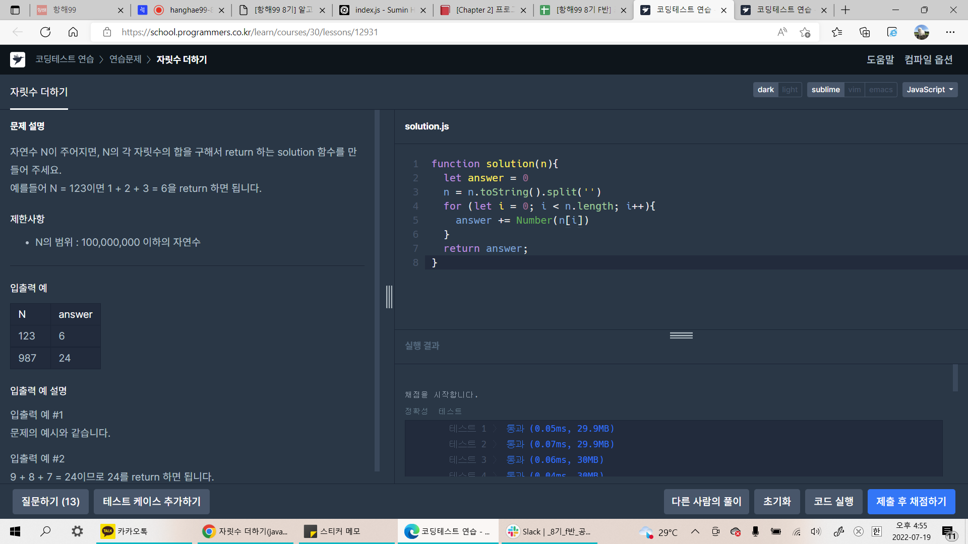Refresh the browser page

[x=45, y=32]
